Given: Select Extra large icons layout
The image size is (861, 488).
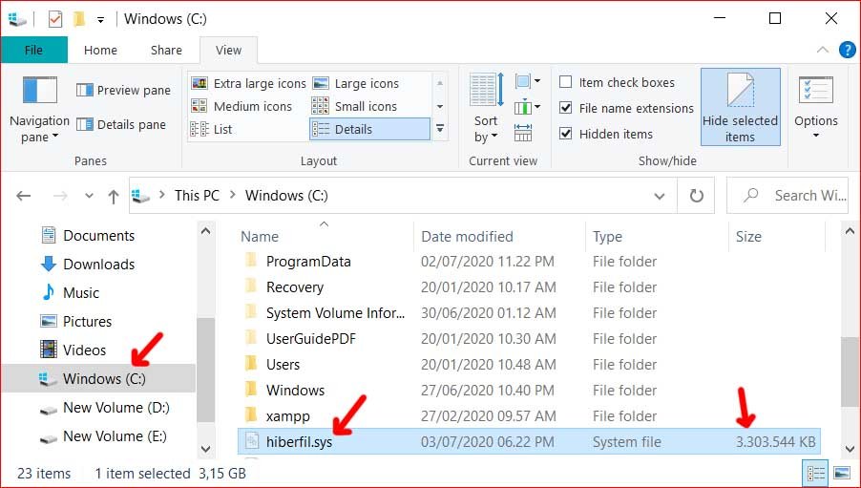Looking at the screenshot, I should click(x=248, y=83).
